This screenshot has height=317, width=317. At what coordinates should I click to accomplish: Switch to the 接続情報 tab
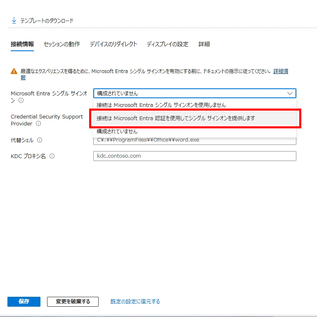point(22,44)
